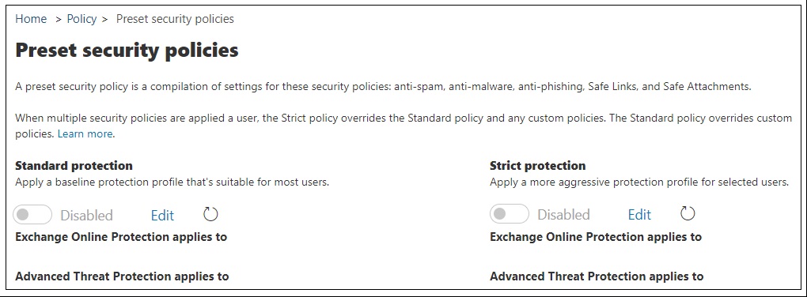Screen dimensions: 807x297
Task: Click Advanced Threat Protection applies to under Standard
Action: [x=122, y=276]
